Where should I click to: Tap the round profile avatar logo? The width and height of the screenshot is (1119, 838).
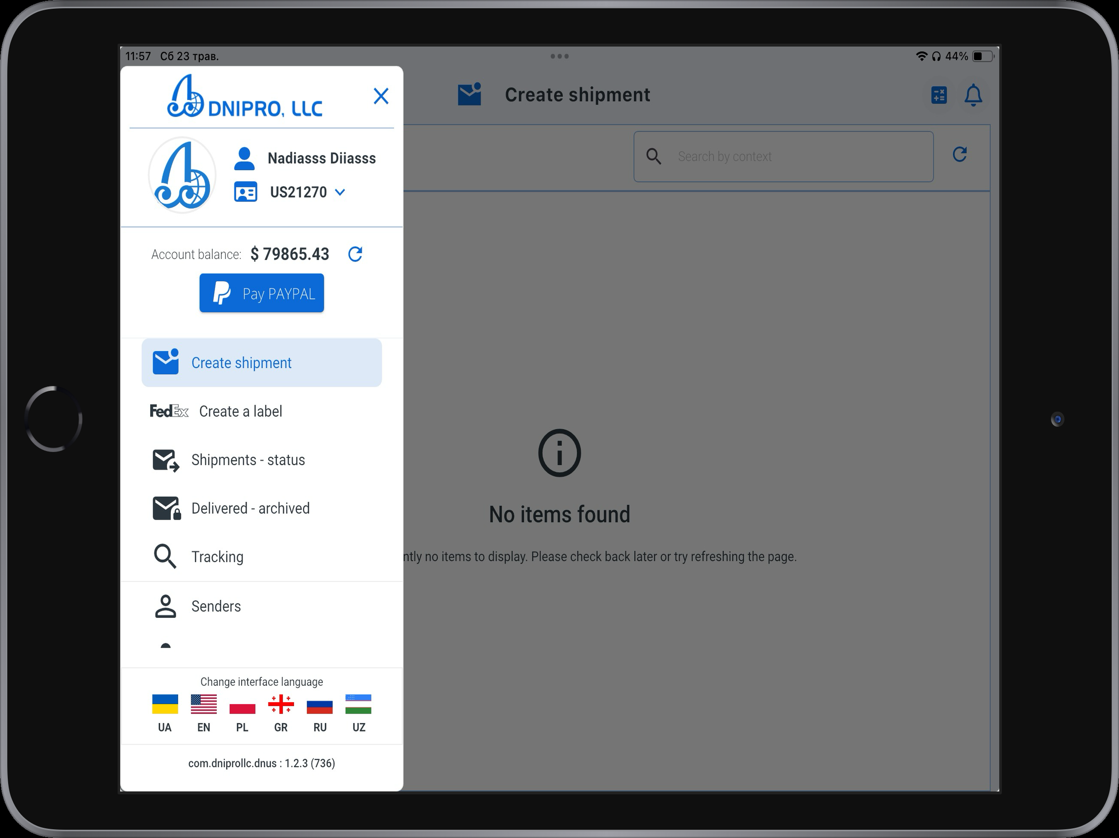(x=182, y=175)
